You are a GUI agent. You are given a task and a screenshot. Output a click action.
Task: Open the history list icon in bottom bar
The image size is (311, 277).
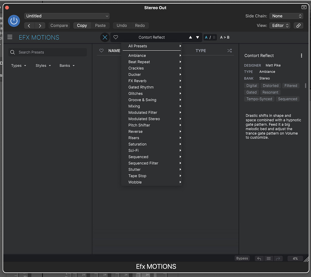(x=268, y=258)
